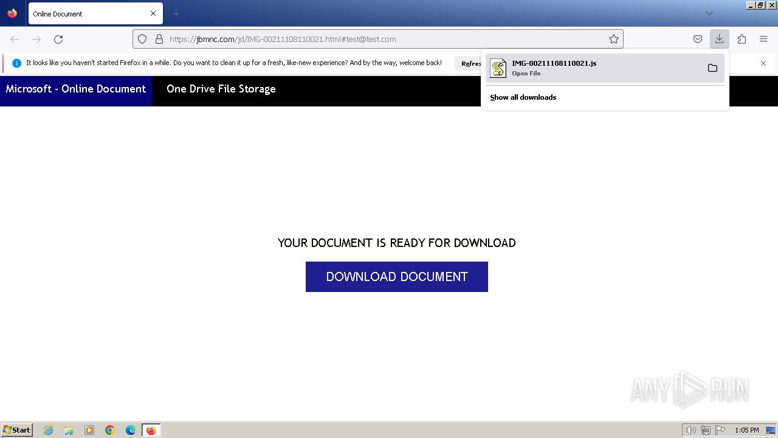Go forward using the forward arrow
This screenshot has width=778, height=438.
(36, 39)
